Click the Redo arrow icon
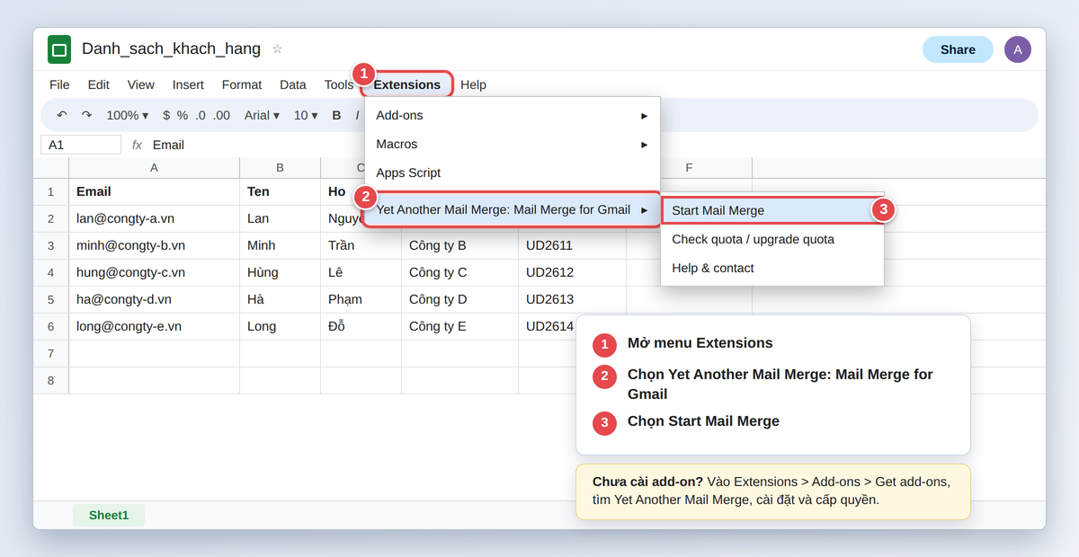This screenshot has height=557, width=1079. (x=86, y=115)
